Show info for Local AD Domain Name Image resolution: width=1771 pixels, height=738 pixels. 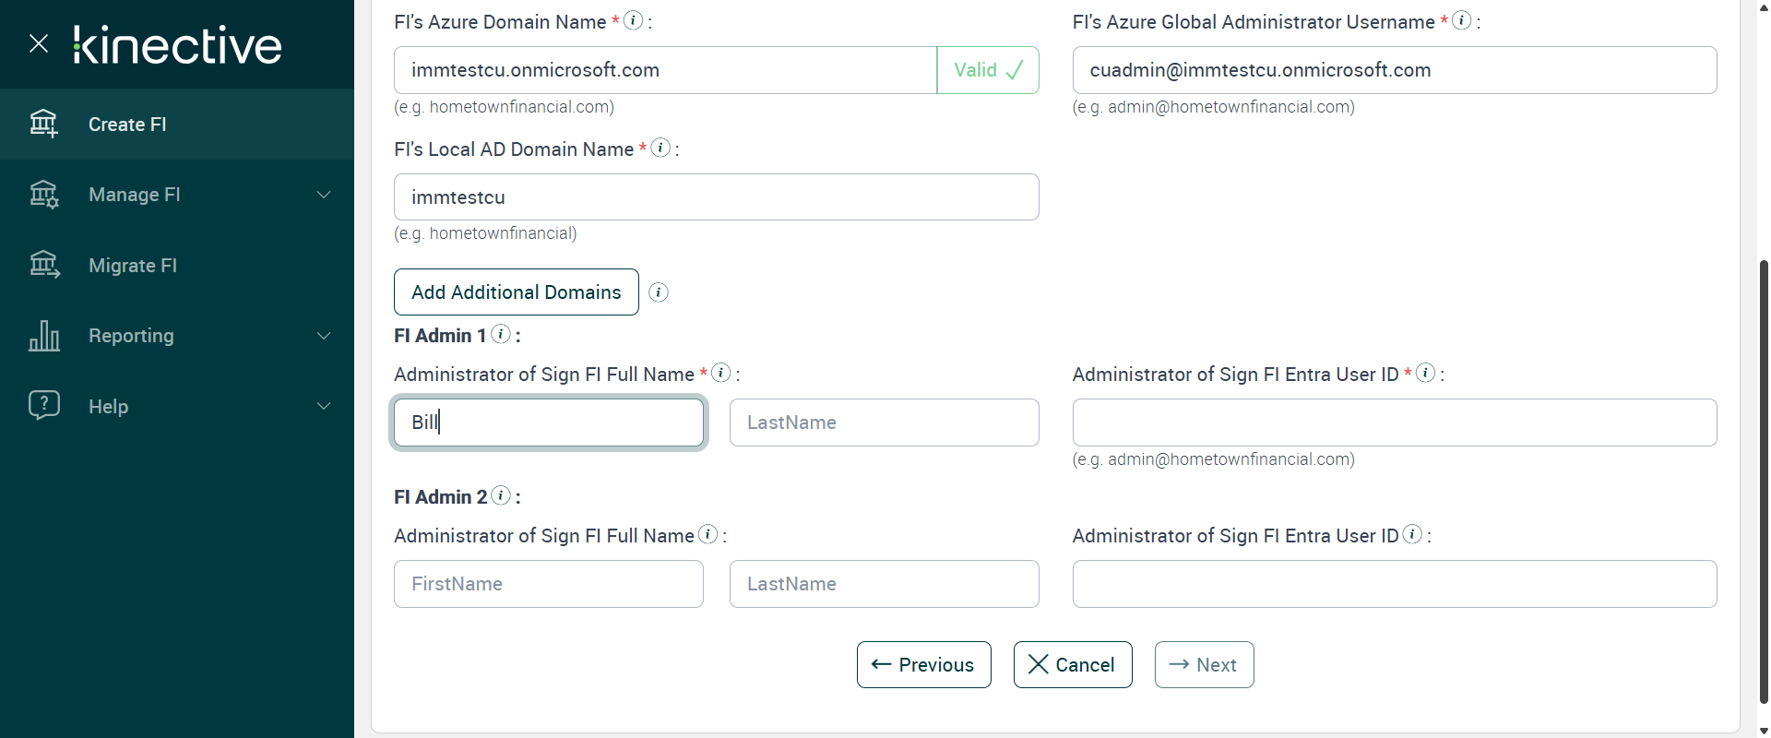pos(660,148)
